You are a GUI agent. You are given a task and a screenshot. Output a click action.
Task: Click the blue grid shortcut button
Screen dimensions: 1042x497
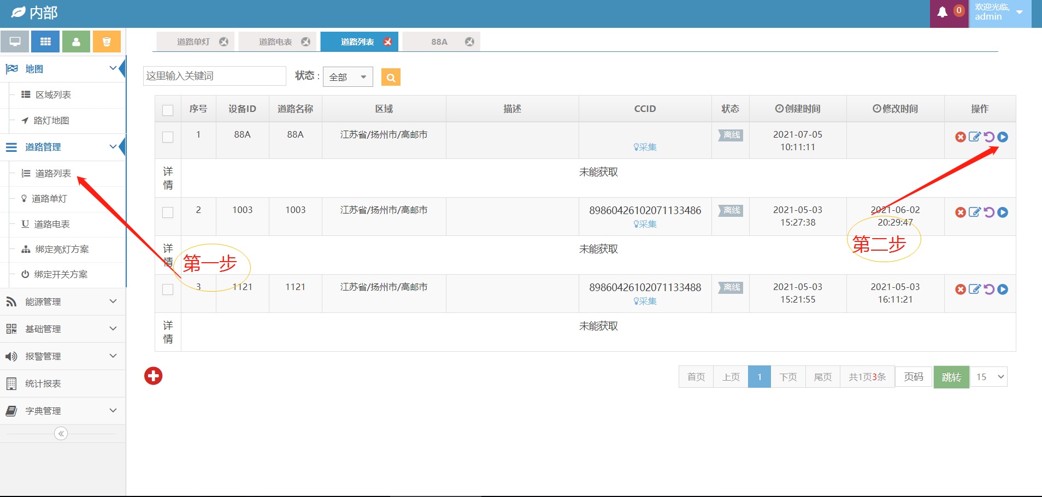pyautogui.click(x=46, y=42)
